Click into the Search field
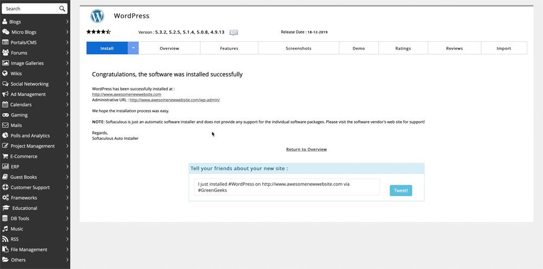This screenshot has width=543, height=269. click(34, 9)
